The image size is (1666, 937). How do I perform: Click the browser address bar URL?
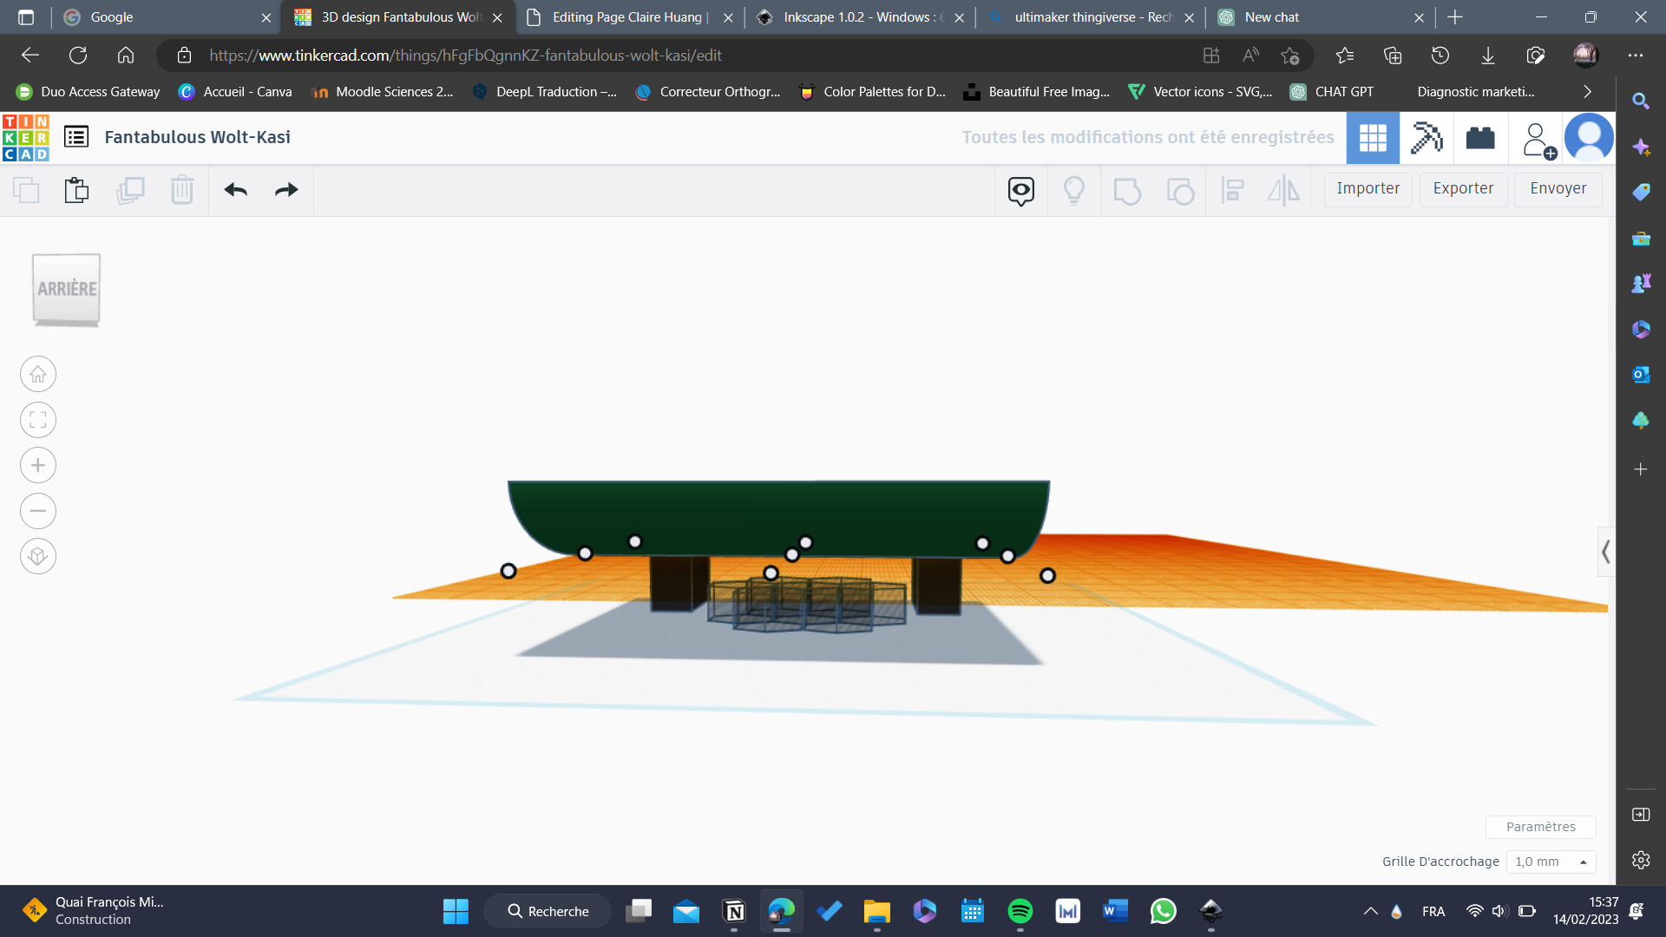pyautogui.click(x=465, y=56)
